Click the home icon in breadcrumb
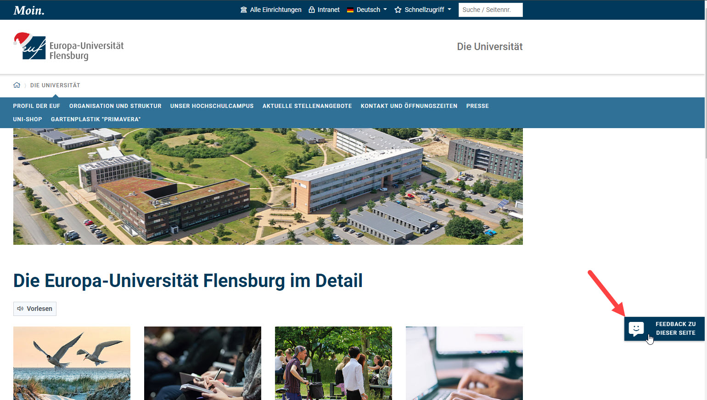The width and height of the screenshot is (707, 400). 17,85
